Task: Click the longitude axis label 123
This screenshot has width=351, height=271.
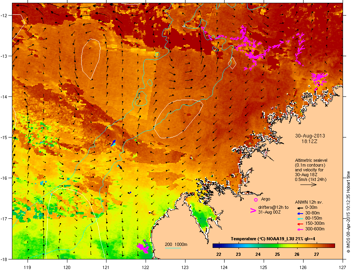Action: click(x=185, y=267)
